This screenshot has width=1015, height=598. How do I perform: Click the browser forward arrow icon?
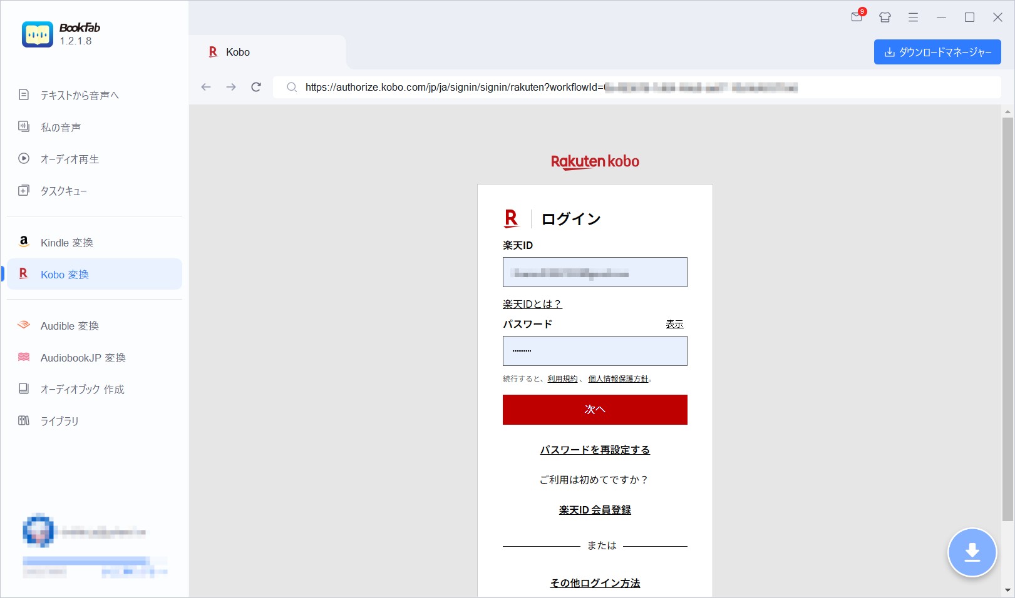click(231, 87)
